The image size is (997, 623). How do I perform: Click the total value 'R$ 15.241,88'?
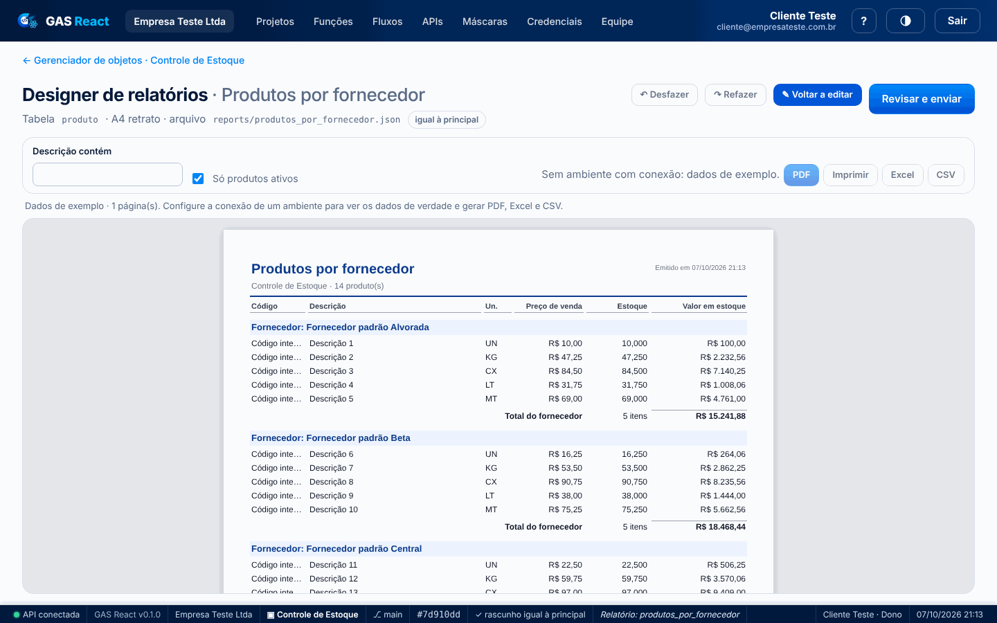[x=721, y=416]
